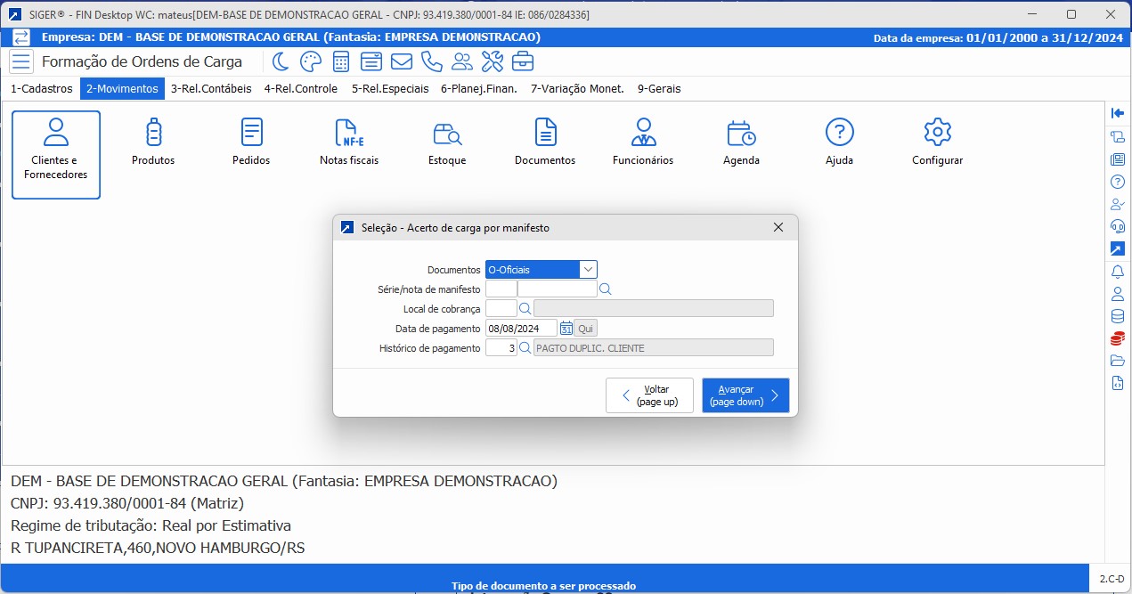Collapse the right sidebar with arrow icon
Screen dimensions: 1132x594
click(x=1118, y=112)
